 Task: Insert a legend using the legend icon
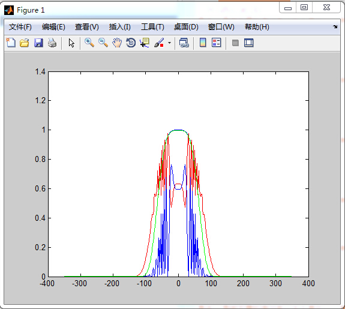[x=216, y=43]
